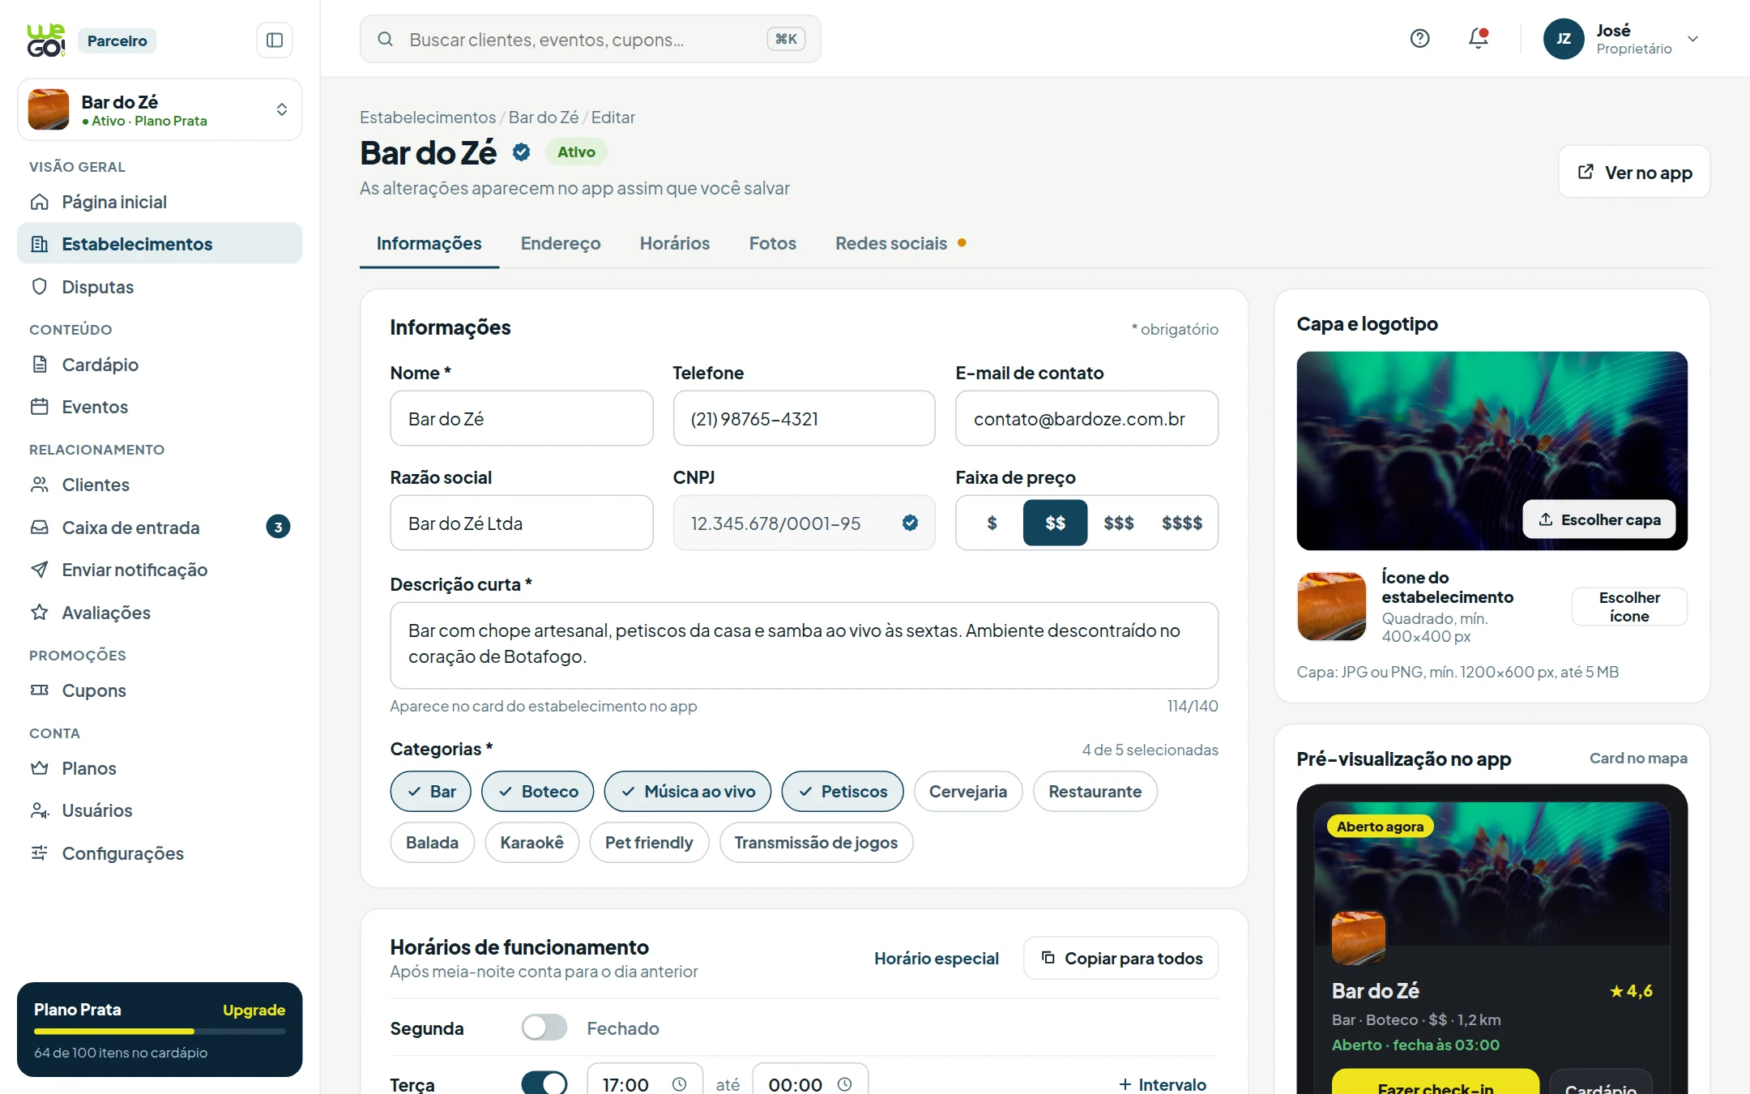Click the Copiar para todos button
Viewport: 1750px width, 1094px height.
tap(1121, 958)
